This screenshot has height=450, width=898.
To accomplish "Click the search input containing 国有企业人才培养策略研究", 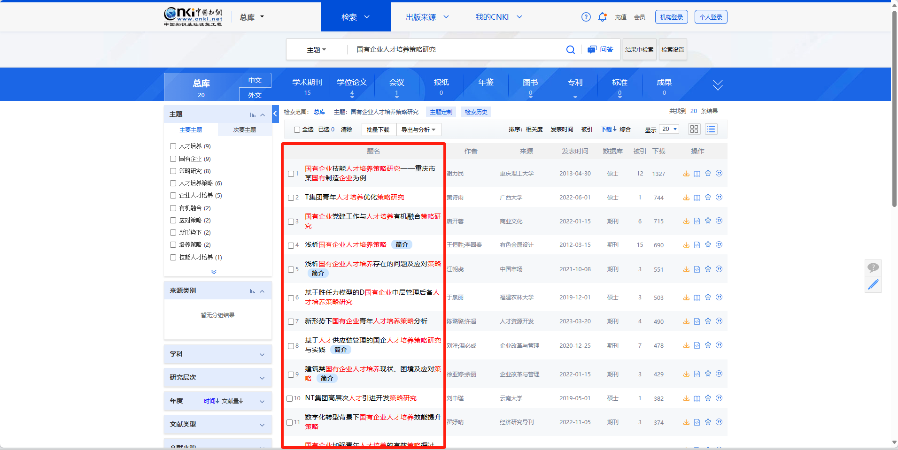I will pyautogui.click(x=456, y=50).
